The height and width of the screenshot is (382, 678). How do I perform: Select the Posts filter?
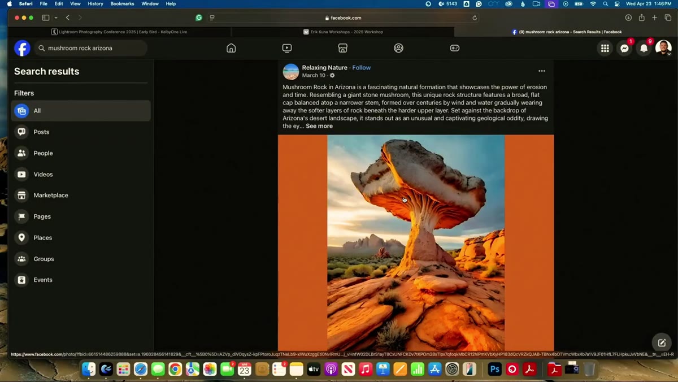pyautogui.click(x=81, y=132)
